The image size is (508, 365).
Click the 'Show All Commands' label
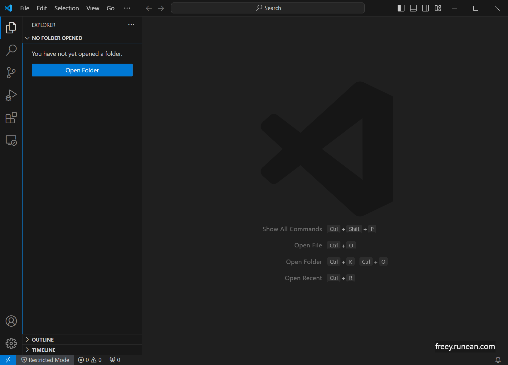tap(292, 229)
